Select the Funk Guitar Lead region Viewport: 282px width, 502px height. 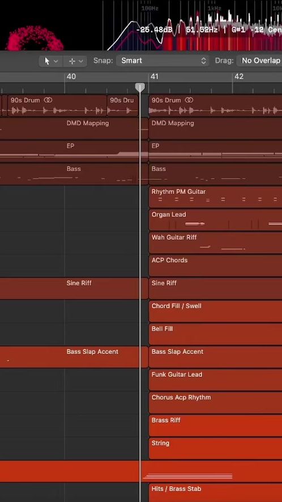pyautogui.click(x=215, y=380)
